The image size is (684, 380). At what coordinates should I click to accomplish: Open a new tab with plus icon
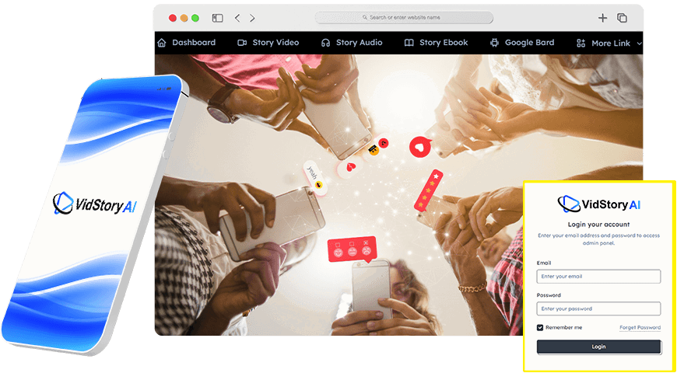pos(602,18)
